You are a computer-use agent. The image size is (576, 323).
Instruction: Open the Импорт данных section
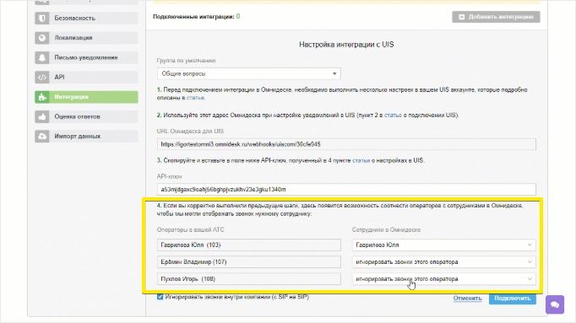(86, 136)
